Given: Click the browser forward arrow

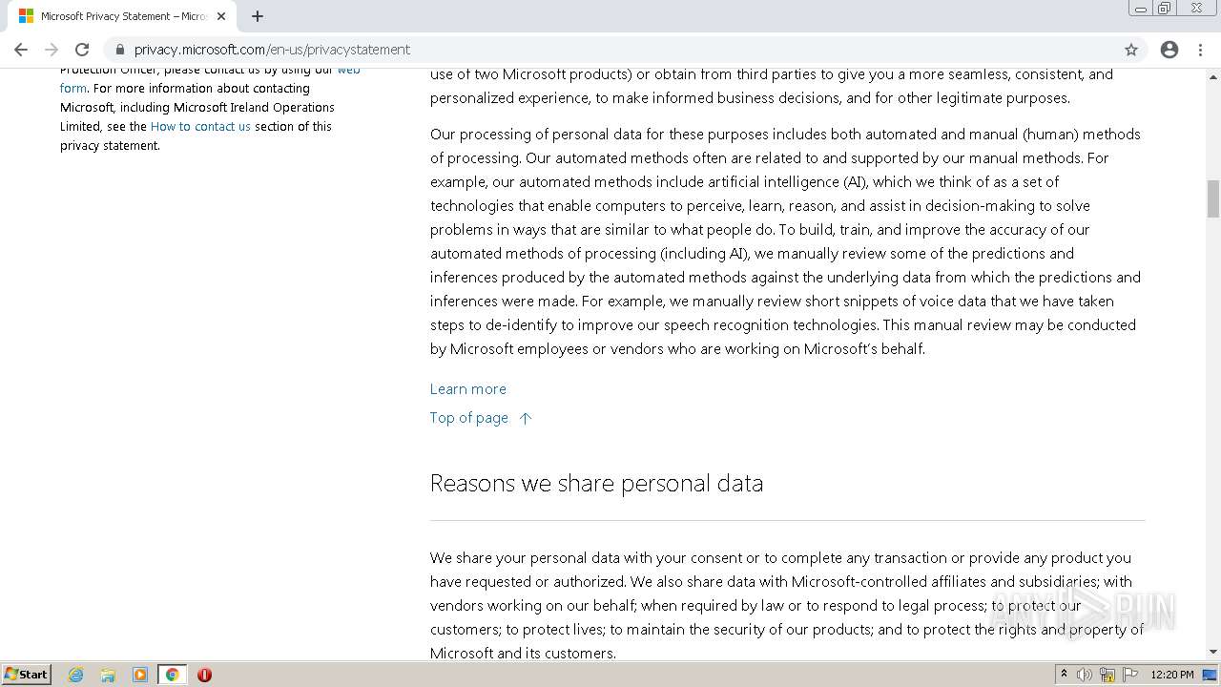Looking at the screenshot, I should coord(52,50).
